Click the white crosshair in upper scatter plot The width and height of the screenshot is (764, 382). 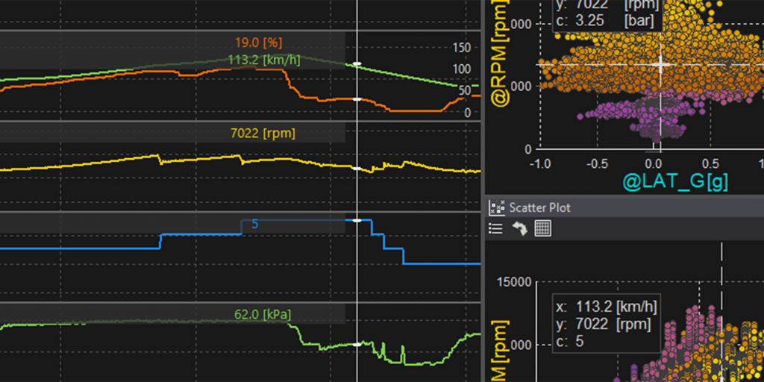pyautogui.click(x=660, y=64)
